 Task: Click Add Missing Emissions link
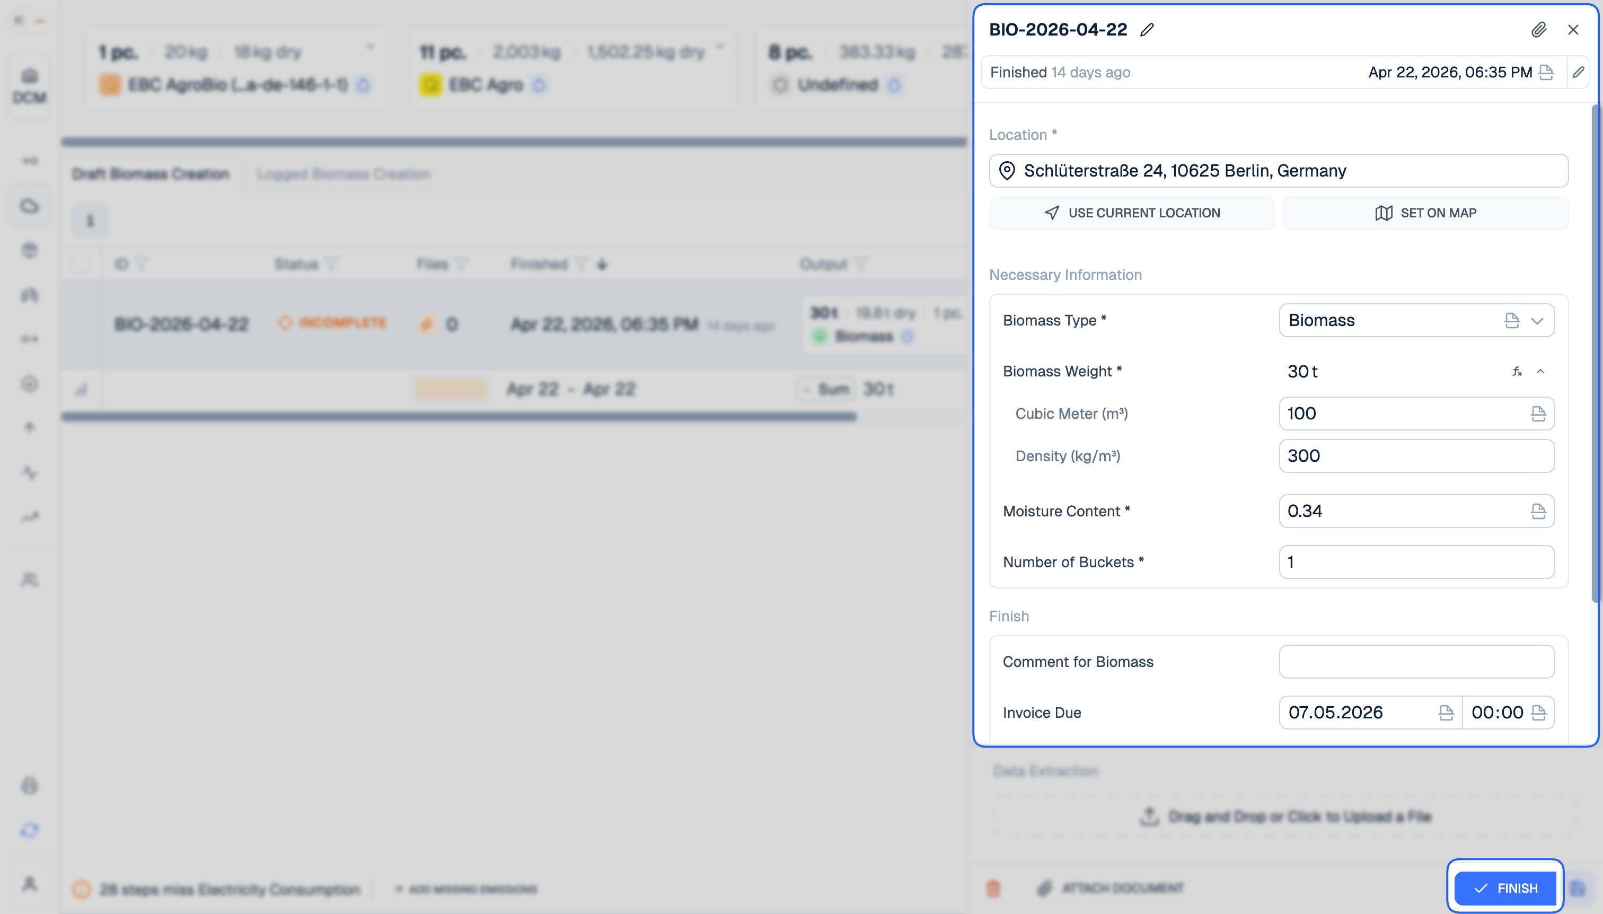tap(466, 890)
